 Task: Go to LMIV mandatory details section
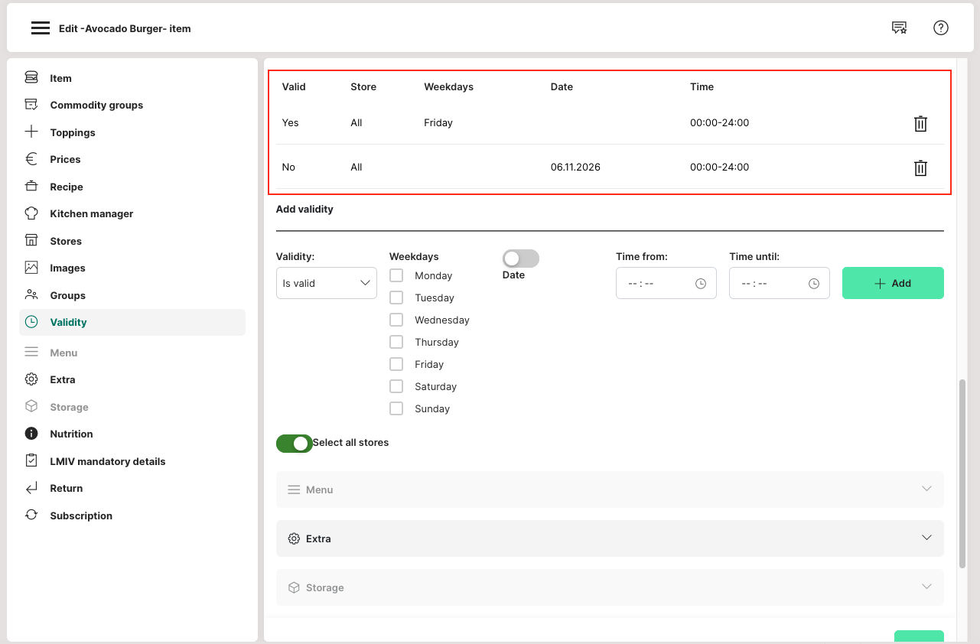(107, 461)
